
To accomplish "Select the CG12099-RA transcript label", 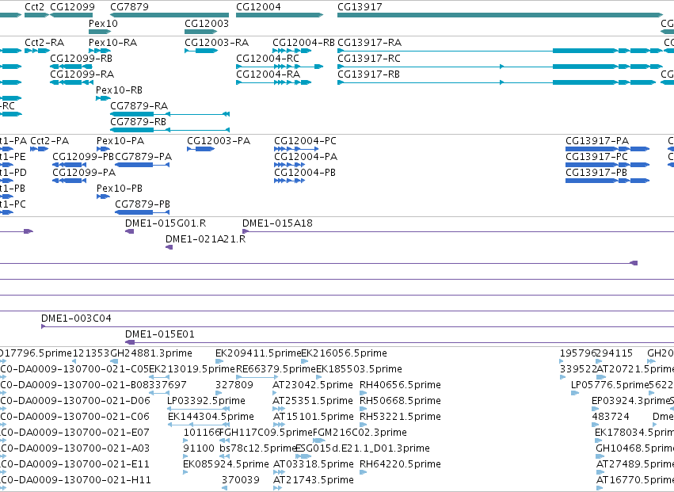I will tap(82, 74).
